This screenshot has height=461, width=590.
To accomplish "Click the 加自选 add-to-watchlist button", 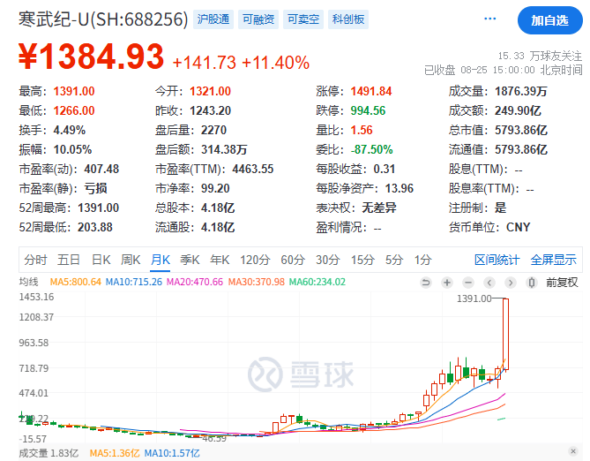I will pos(549,20).
